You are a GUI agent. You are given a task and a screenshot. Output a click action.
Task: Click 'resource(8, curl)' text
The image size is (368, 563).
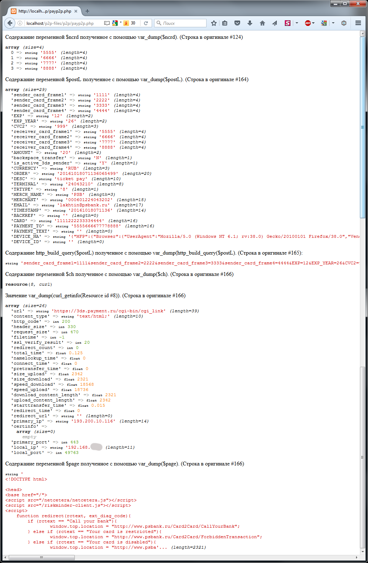pyautogui.click(x=29, y=284)
